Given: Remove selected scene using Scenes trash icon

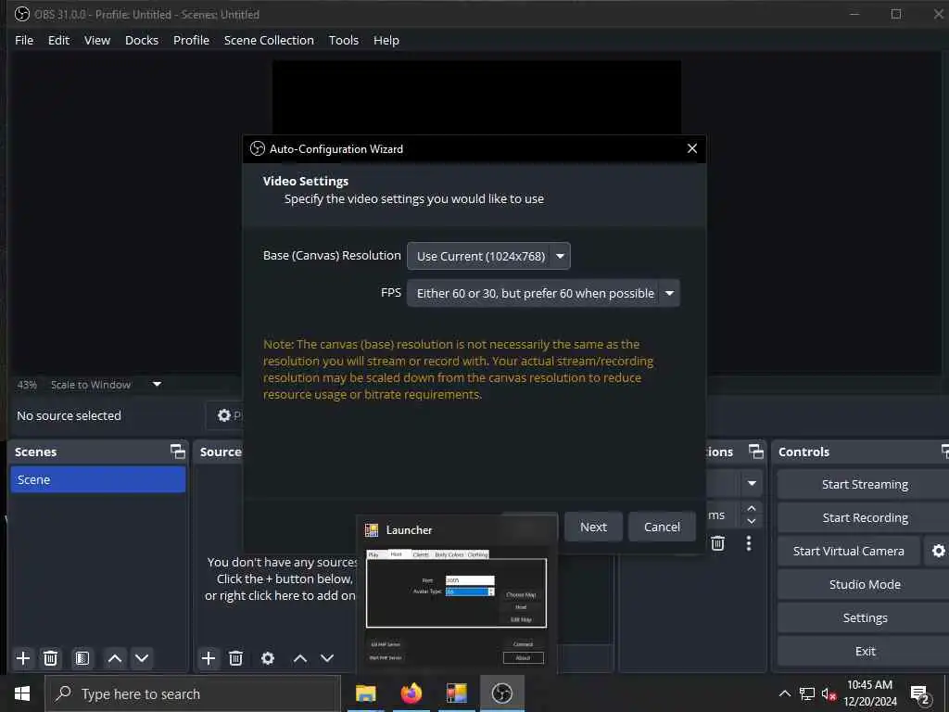Looking at the screenshot, I should (x=51, y=658).
